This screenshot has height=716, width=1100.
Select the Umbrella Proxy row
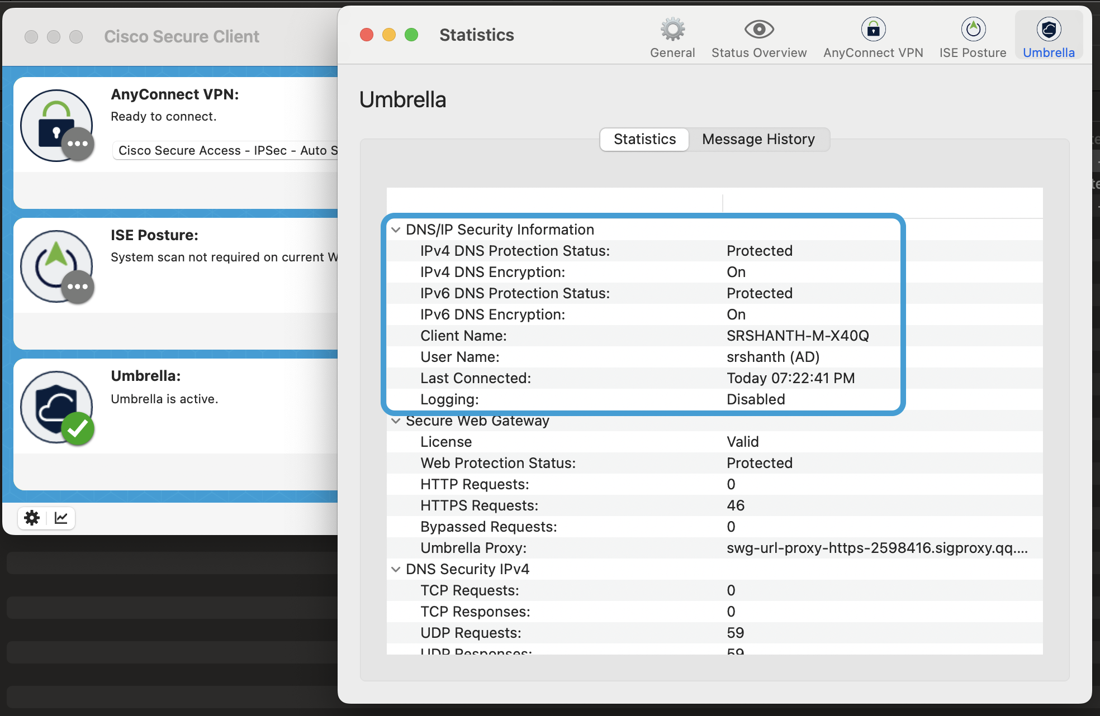click(714, 548)
